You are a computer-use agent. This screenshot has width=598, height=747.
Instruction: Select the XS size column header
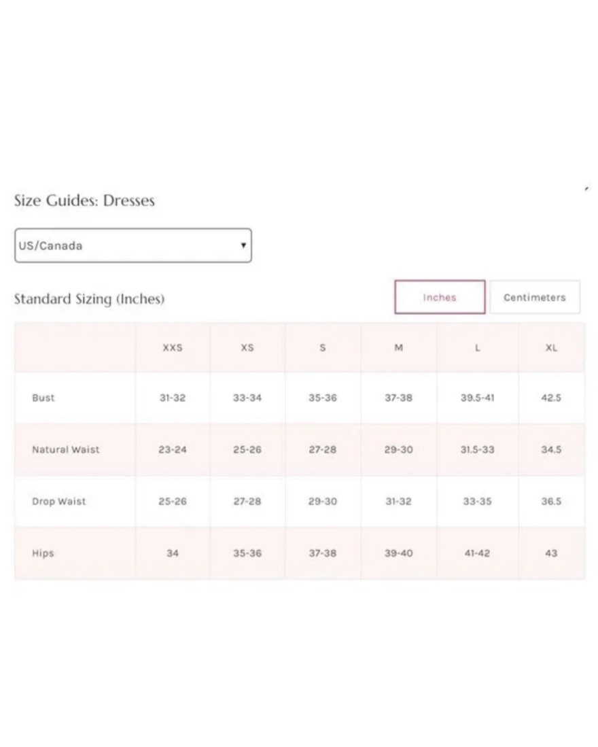[247, 348]
